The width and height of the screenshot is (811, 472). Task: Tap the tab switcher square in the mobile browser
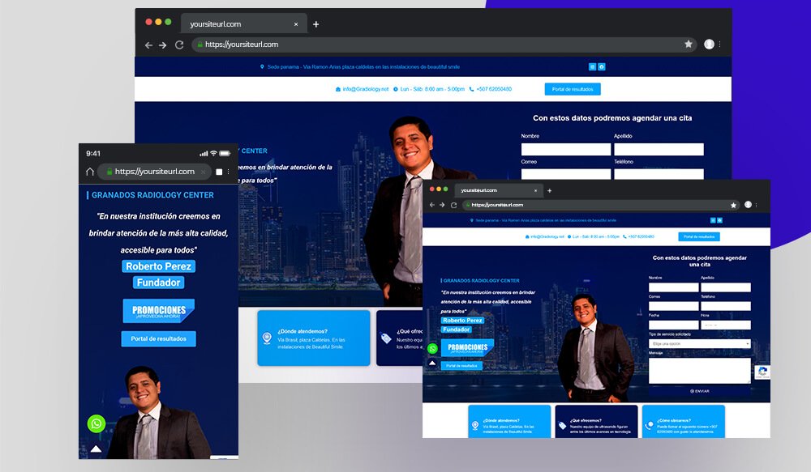218,172
